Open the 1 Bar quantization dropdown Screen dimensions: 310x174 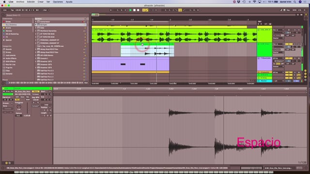coord(46,10)
